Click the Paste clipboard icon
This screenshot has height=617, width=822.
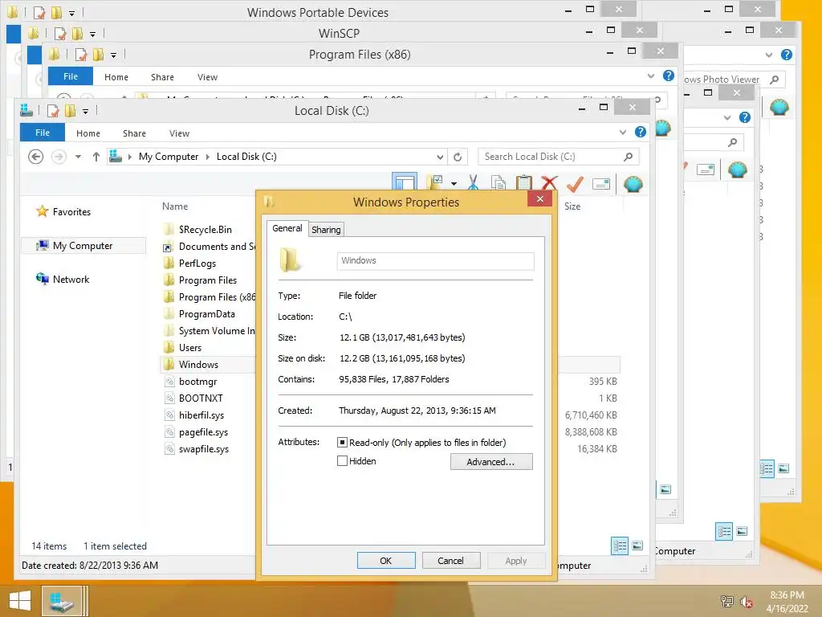tap(523, 183)
